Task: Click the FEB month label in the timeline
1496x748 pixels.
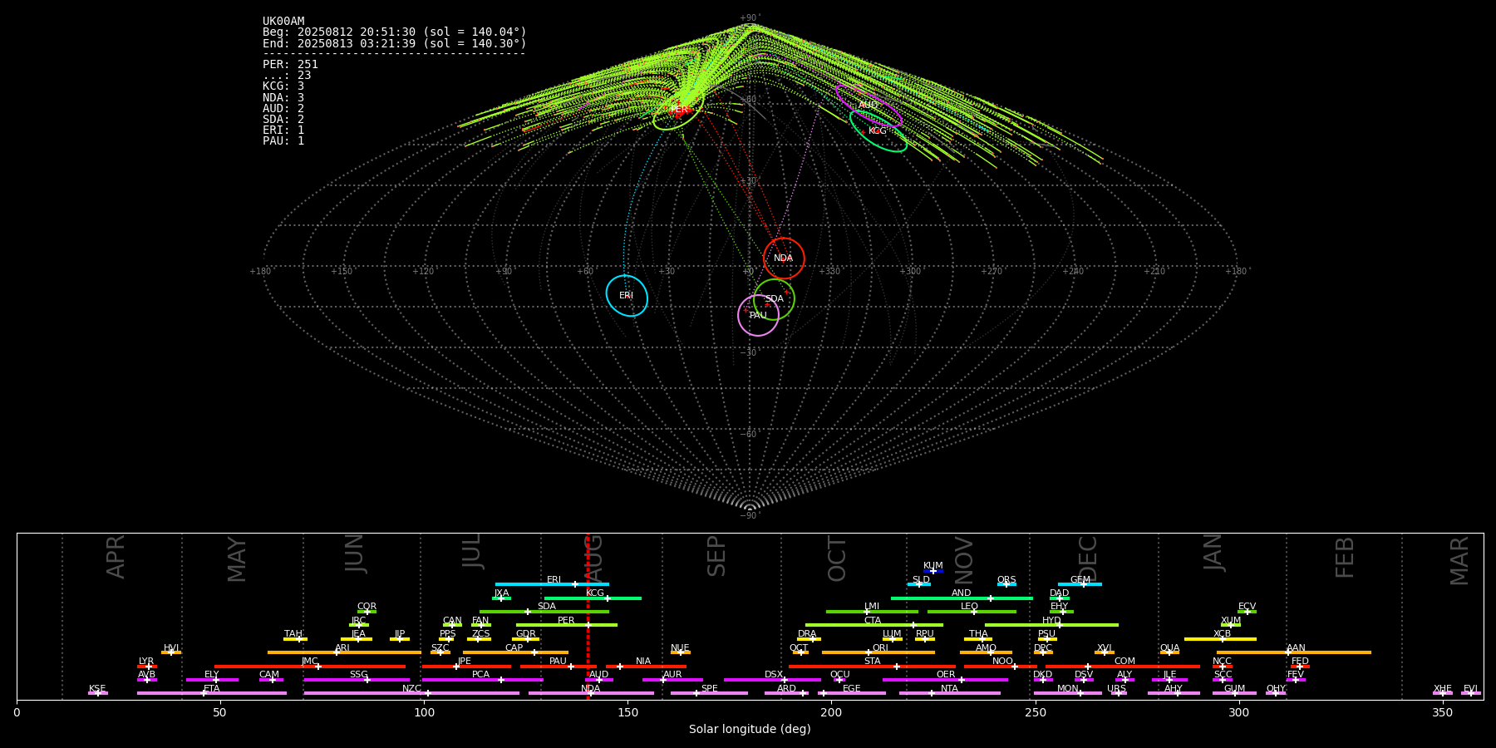Action: (1344, 557)
